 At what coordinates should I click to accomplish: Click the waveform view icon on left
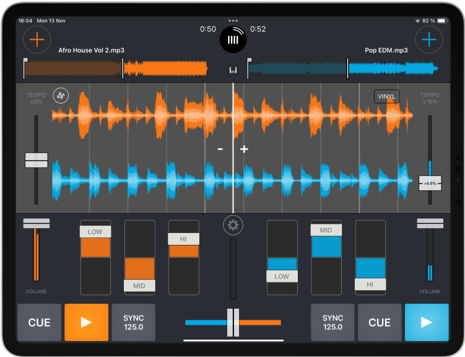61,95
